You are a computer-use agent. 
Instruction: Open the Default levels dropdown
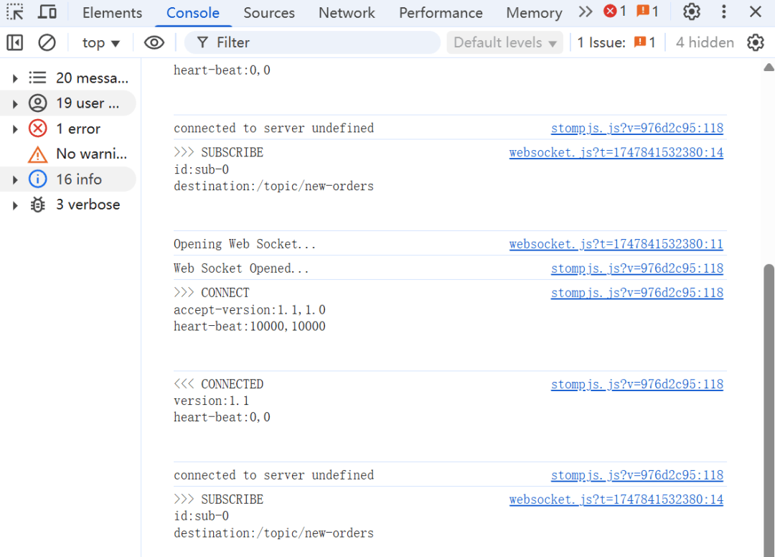click(504, 42)
